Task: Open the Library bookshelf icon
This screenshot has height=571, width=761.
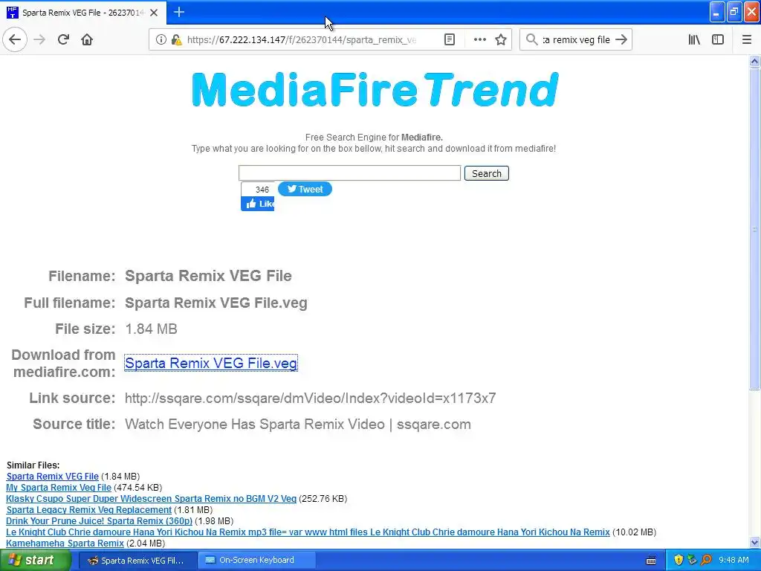Action: pyautogui.click(x=694, y=40)
